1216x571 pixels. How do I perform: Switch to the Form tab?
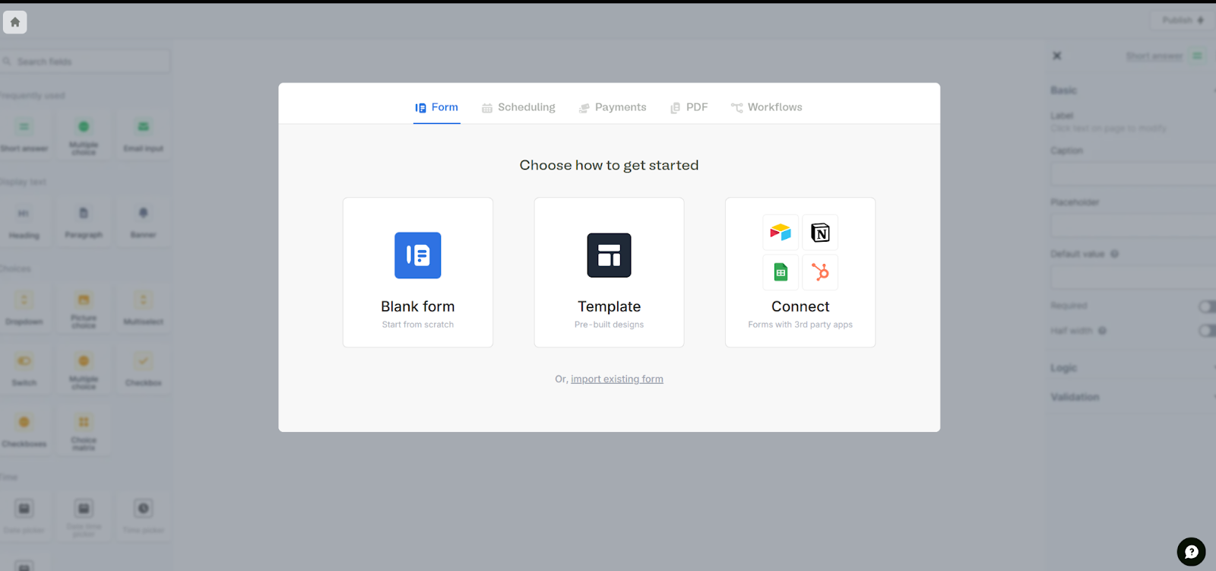[437, 107]
